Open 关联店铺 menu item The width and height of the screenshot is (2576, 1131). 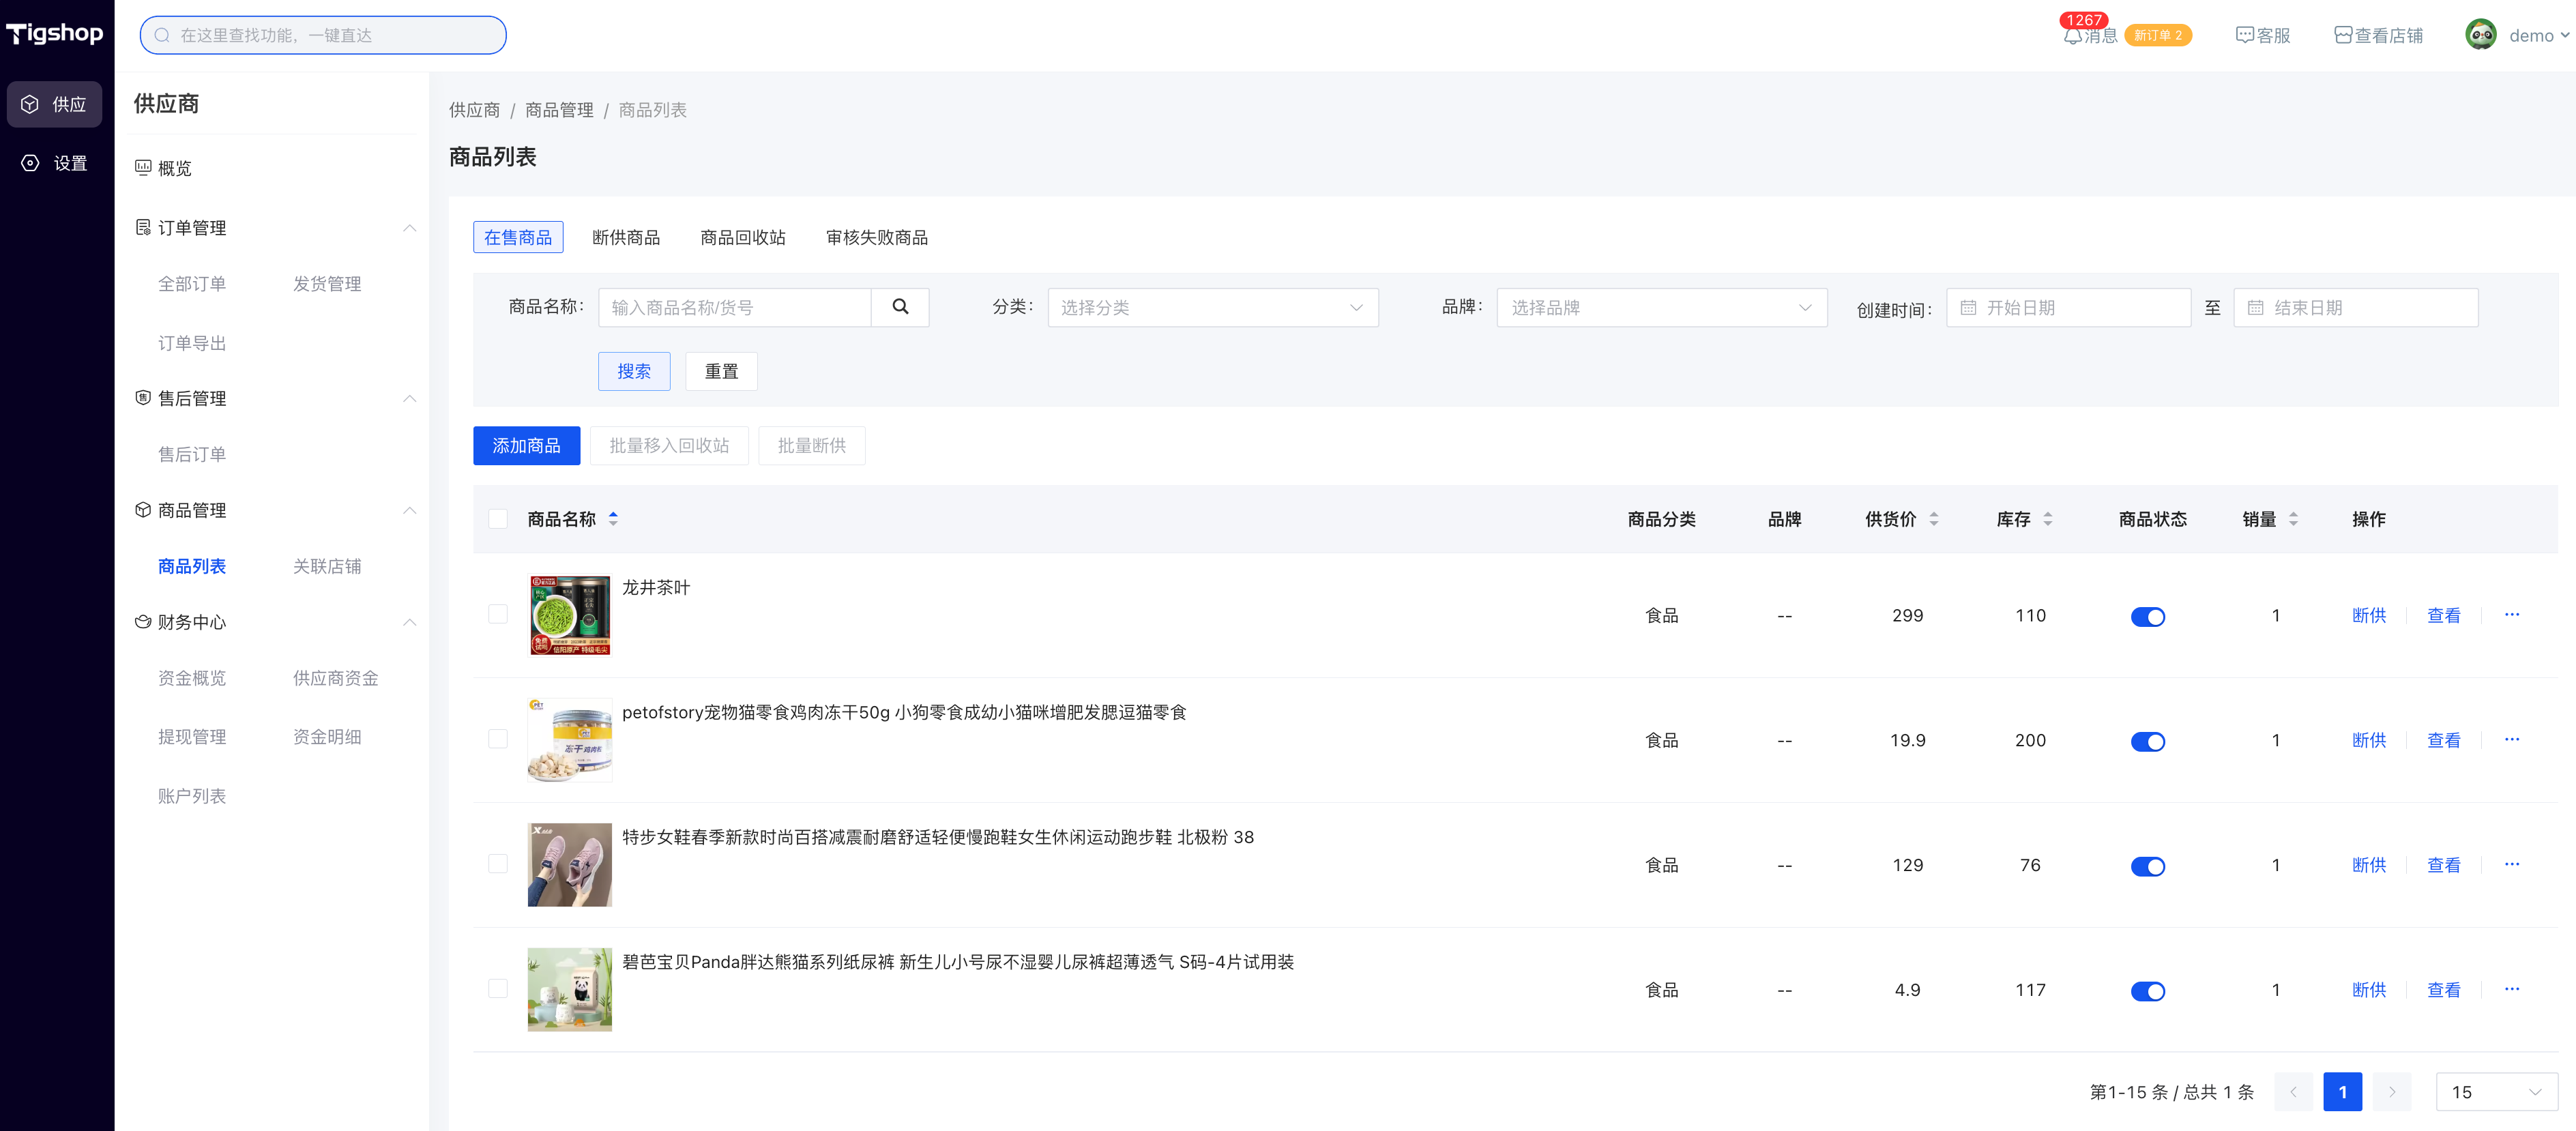(x=327, y=566)
